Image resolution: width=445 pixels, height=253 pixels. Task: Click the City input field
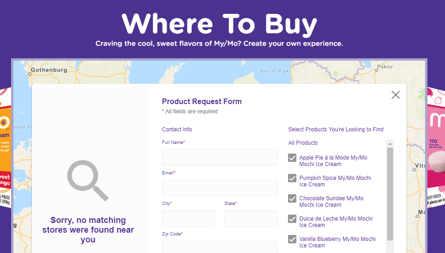click(188, 218)
